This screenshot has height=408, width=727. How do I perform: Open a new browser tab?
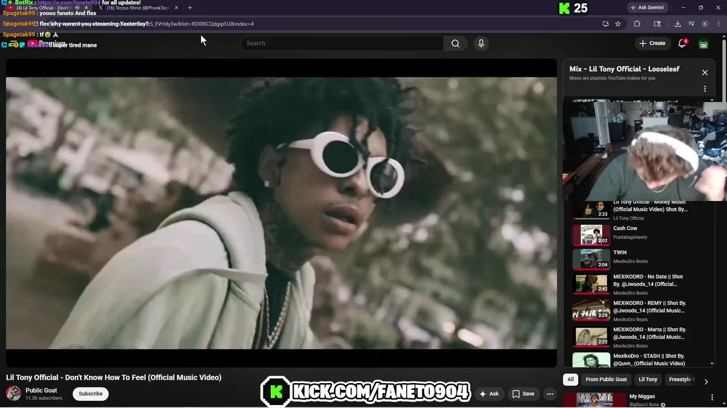tap(190, 8)
